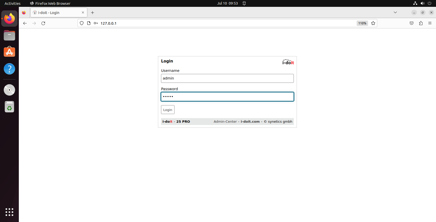Click the 'synetics gmbh' footer text
This screenshot has height=222, width=436.
coord(280,121)
